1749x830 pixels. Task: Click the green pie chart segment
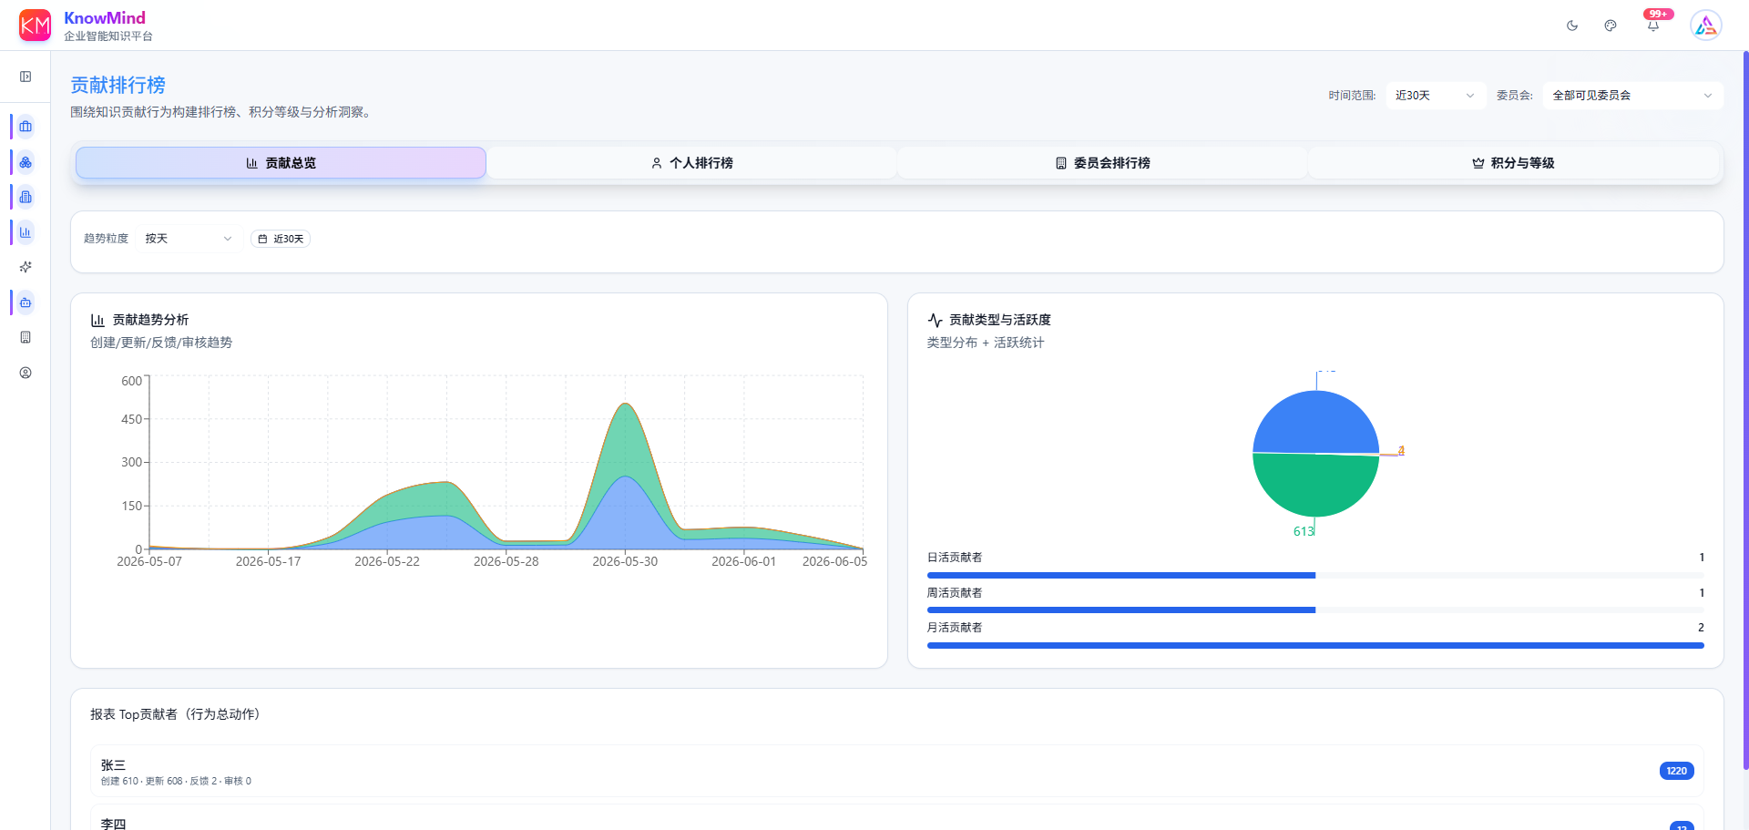coord(1315,485)
